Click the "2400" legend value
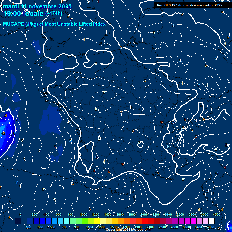 168,214
